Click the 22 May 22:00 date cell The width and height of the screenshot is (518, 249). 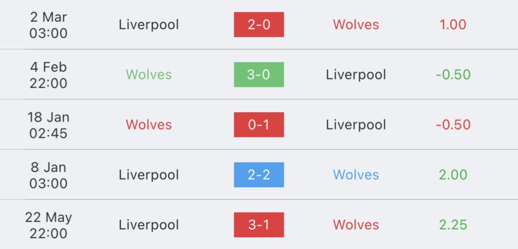(48, 225)
